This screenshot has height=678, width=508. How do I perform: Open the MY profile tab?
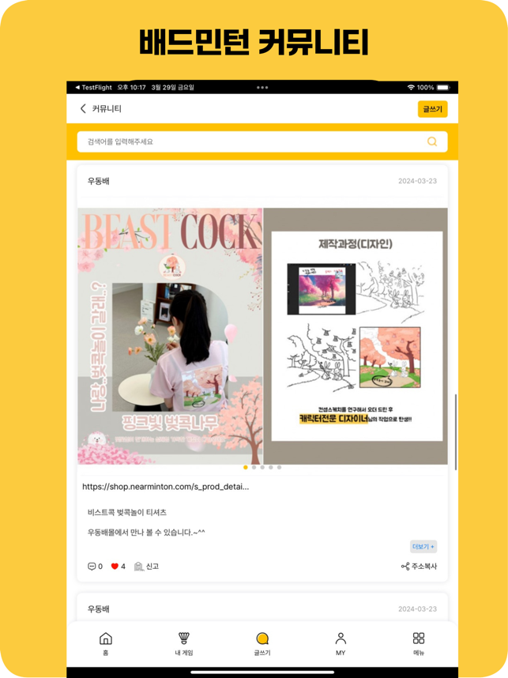pos(341,643)
